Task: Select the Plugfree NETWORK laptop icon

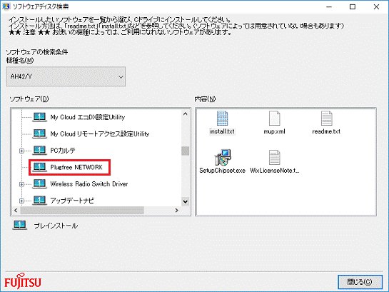Action: tap(39, 167)
